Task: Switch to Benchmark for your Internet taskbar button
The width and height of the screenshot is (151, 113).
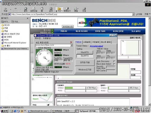Action: click(x=39, y=111)
